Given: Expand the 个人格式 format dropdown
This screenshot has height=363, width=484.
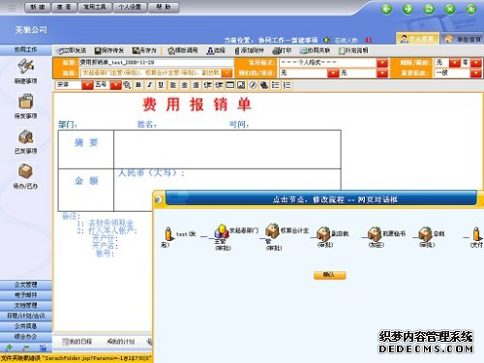Looking at the screenshot, I should (x=382, y=63).
